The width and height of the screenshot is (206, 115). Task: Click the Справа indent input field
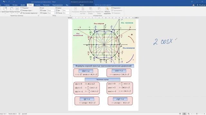click(x=51, y=13)
